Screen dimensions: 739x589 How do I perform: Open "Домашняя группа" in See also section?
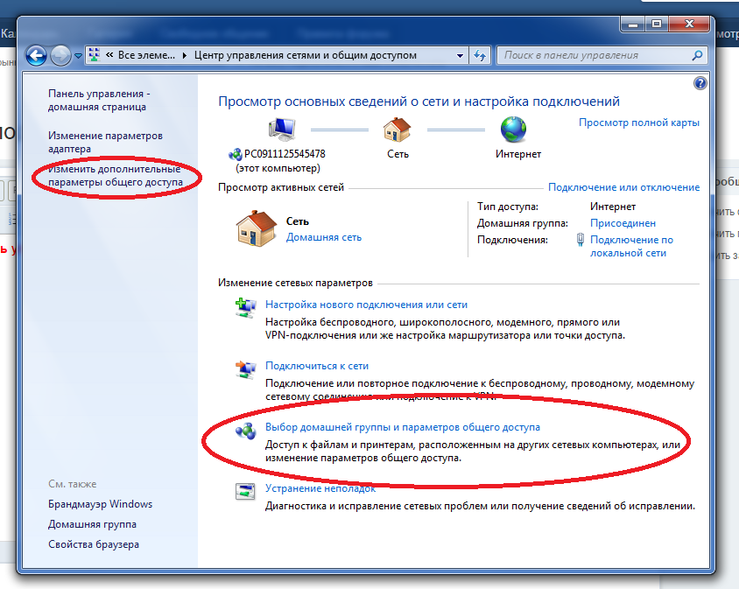[x=92, y=524]
